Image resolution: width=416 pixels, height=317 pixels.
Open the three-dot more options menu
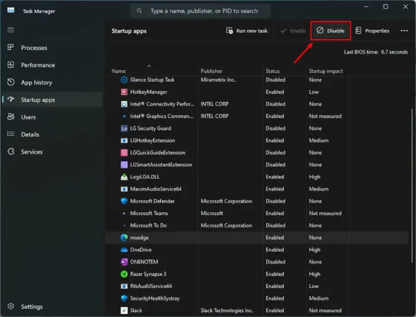coord(404,31)
